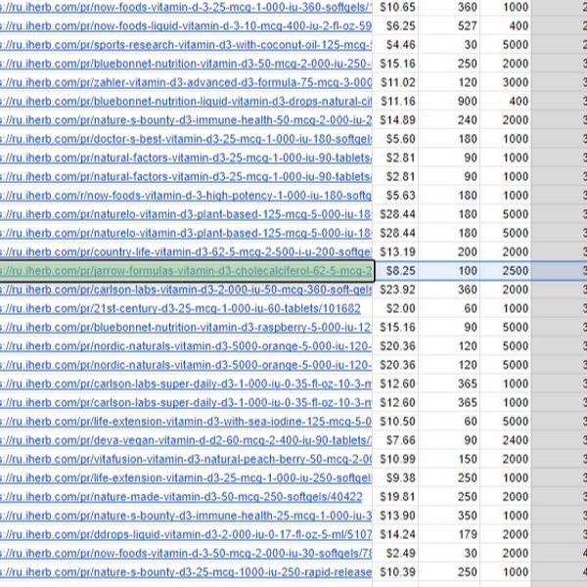Select the $9.38 price cell
Screen dimensions: 587x587
[x=395, y=477]
